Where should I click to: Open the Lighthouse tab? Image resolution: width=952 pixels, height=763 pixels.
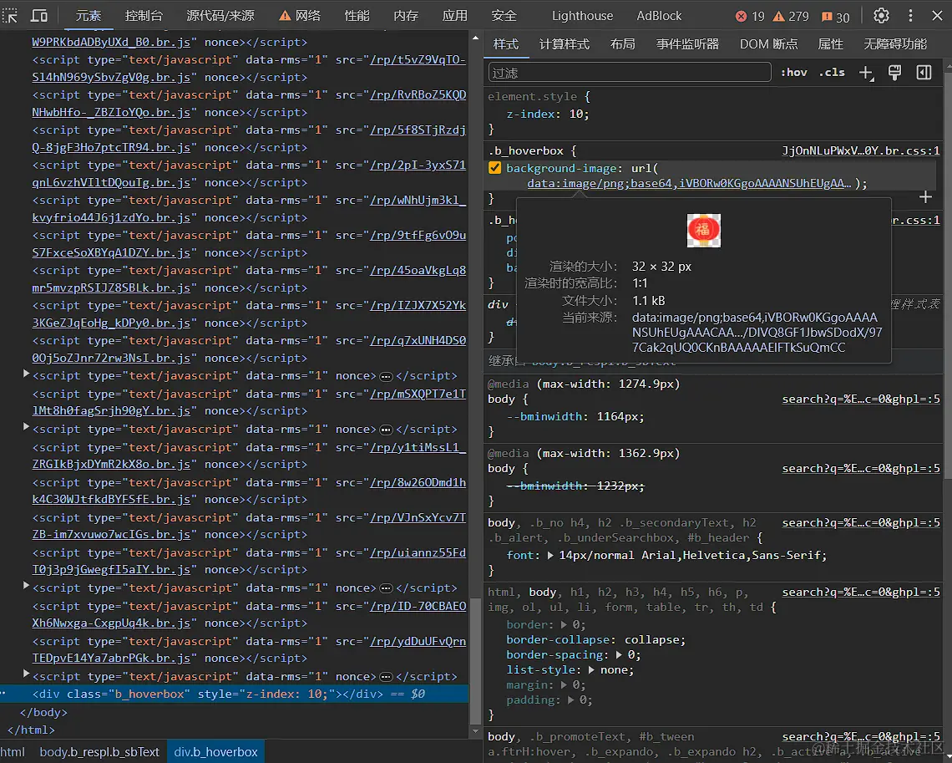click(x=582, y=16)
